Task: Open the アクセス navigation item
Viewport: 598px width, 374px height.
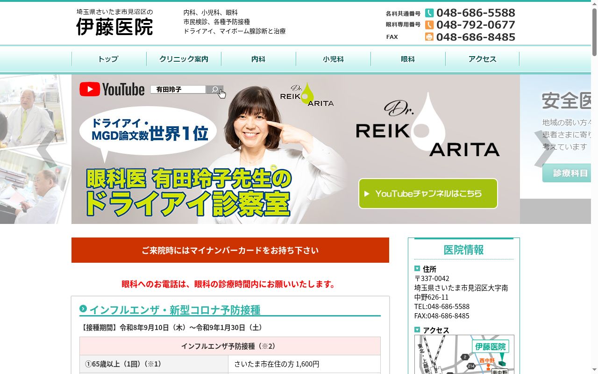Action: (x=483, y=59)
